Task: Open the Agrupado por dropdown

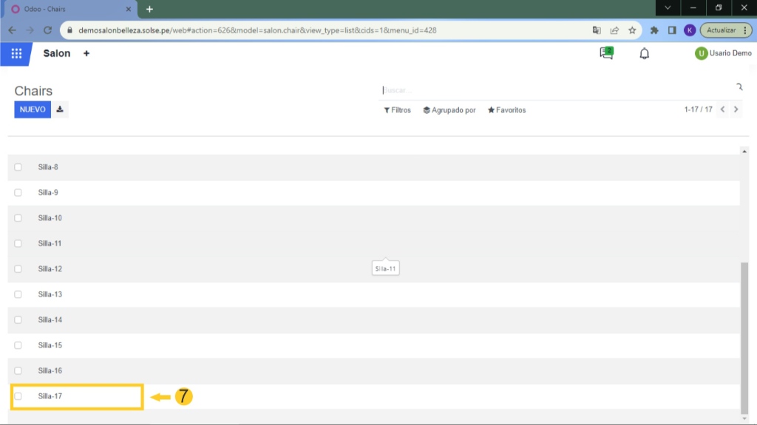Action: (449, 110)
